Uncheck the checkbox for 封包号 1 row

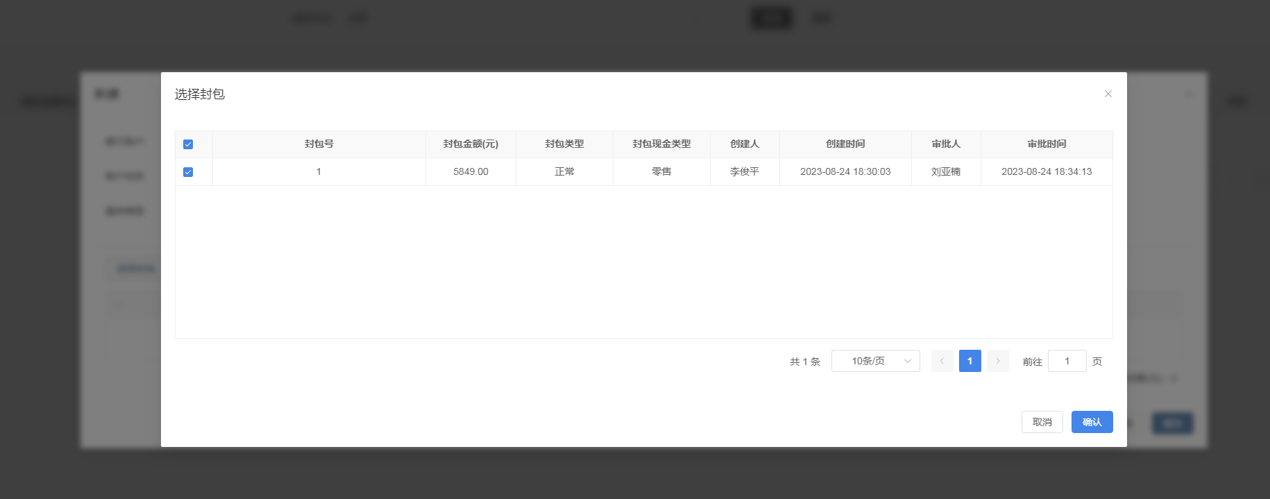pyautogui.click(x=188, y=172)
